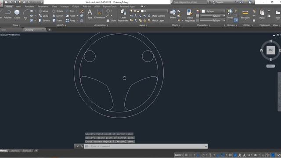
Task: Click the command line input field
Action: [x=145, y=146]
